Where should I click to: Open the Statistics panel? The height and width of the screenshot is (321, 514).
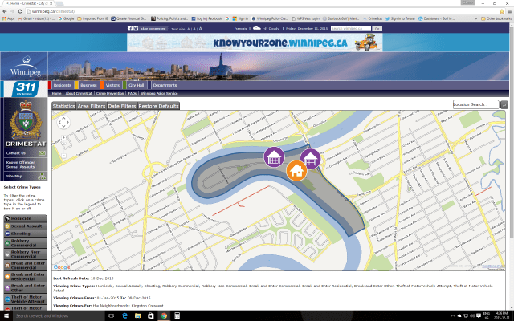click(63, 106)
